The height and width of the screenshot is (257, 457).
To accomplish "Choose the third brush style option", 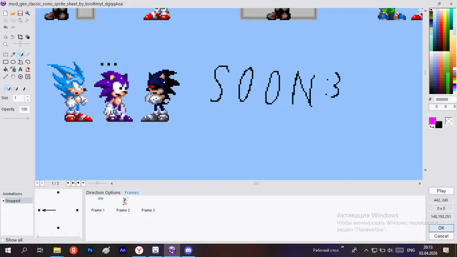I will pos(23,89).
